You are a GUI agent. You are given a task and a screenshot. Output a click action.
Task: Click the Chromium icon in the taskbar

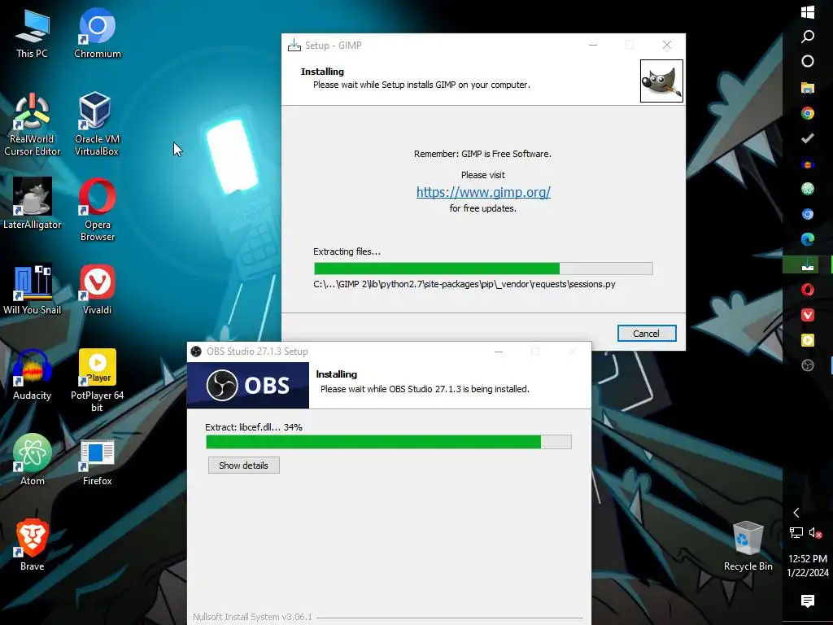[x=808, y=214]
